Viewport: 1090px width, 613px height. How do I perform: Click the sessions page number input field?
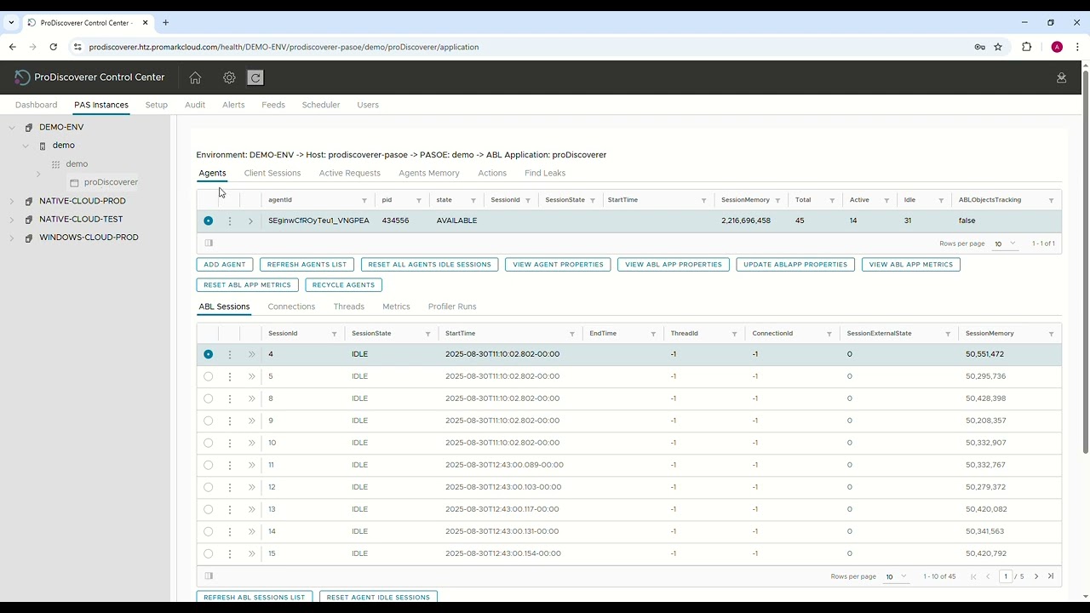click(1006, 576)
